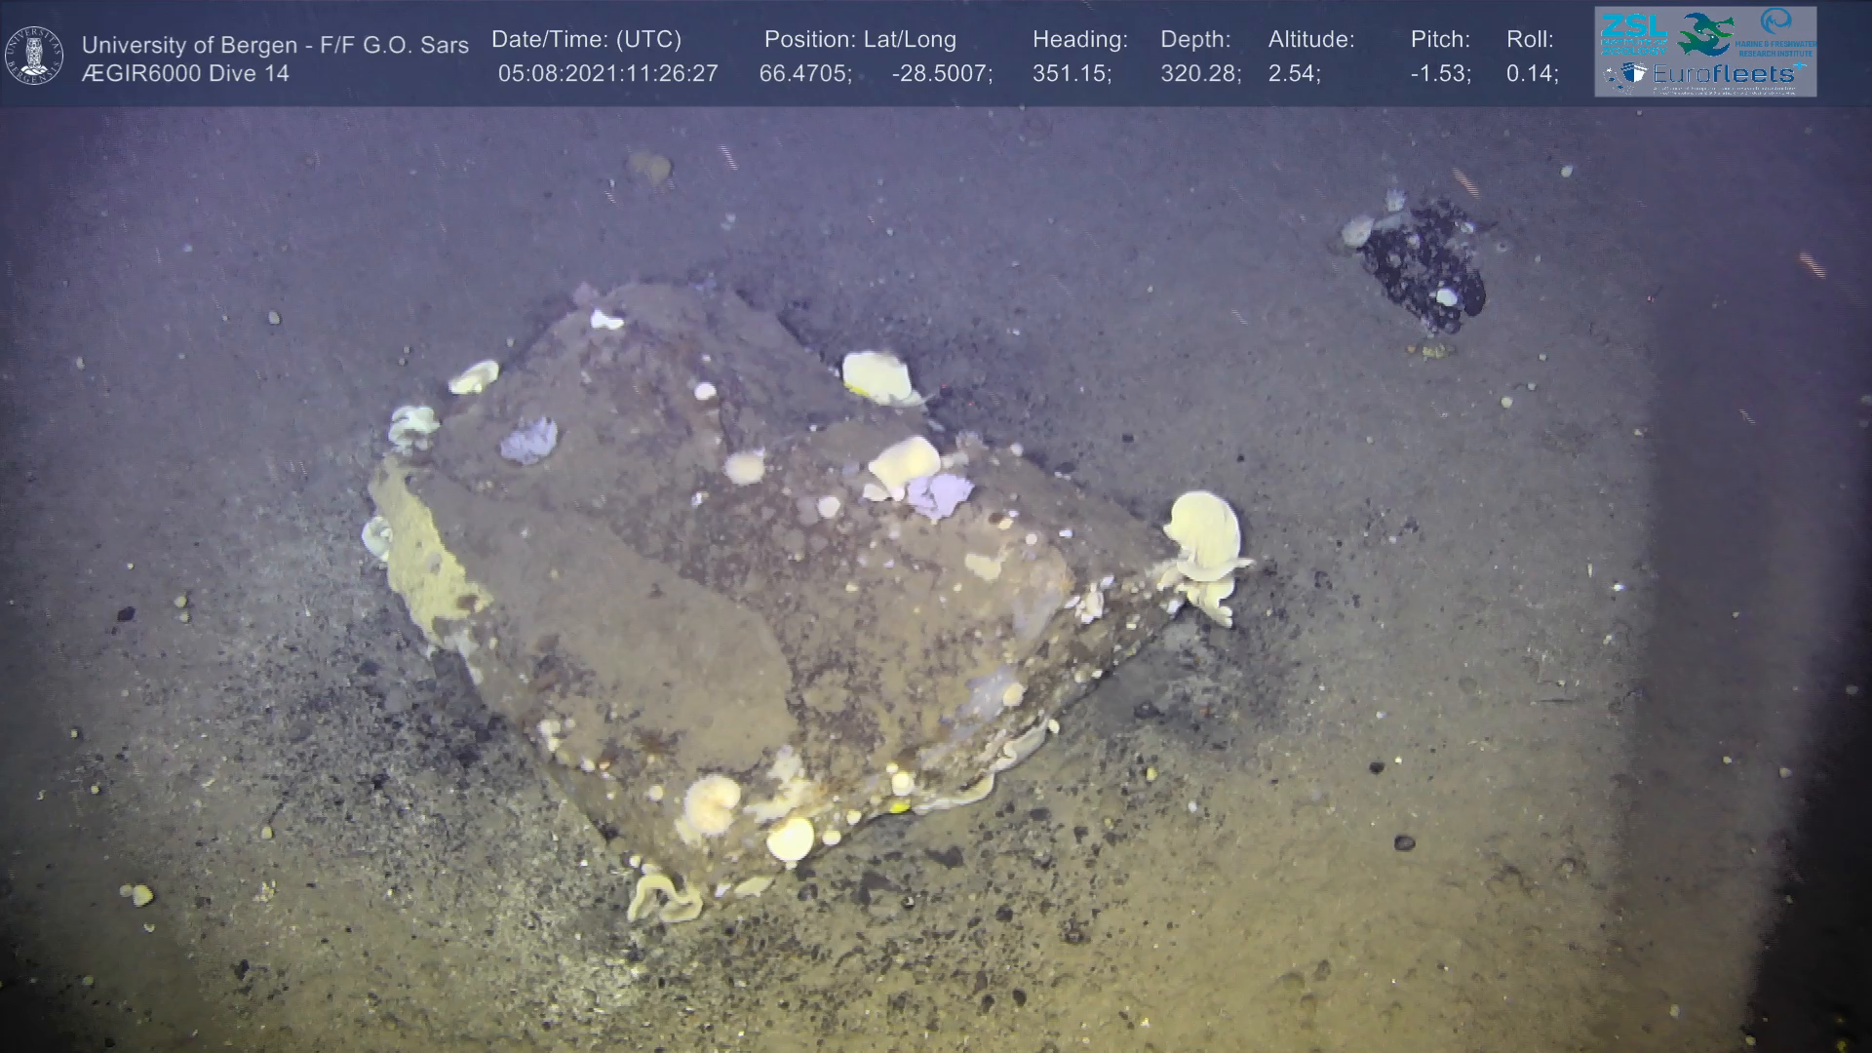Click the Depth value 320.28
The image size is (1872, 1053).
click(x=1199, y=74)
